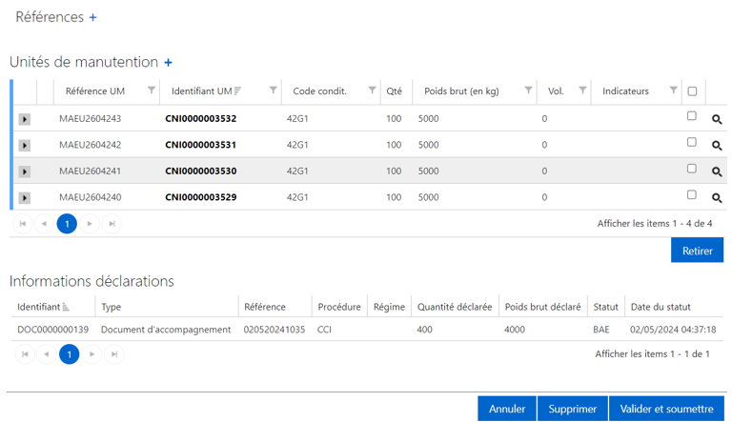Image resolution: width=732 pixels, height=422 pixels.
Task: Open filter for Indicateurs column
Action: 673,90
